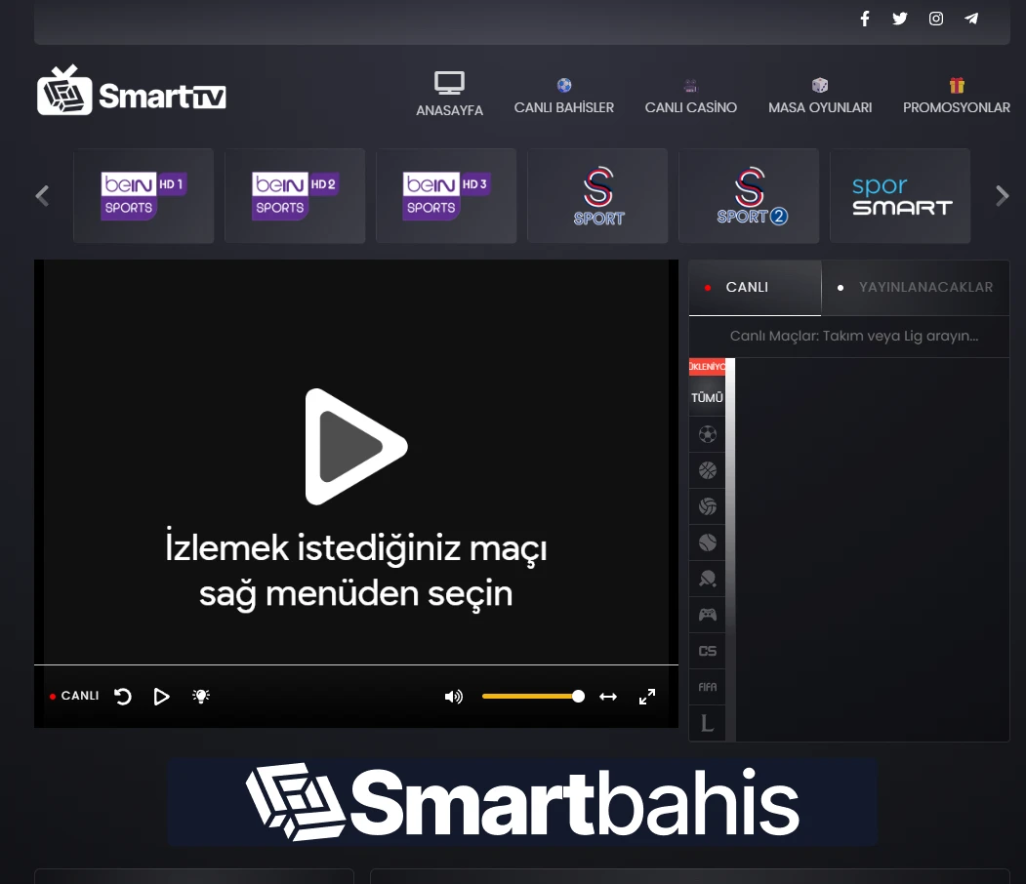The height and width of the screenshot is (884, 1026).
Task: Mute the player volume speaker icon
Action: 454,697
